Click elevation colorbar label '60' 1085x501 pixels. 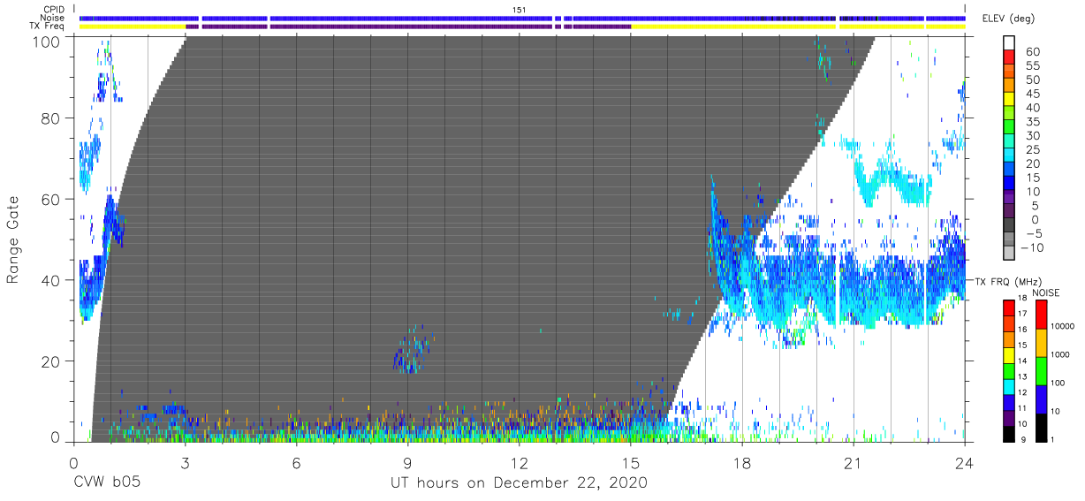[x=1031, y=52]
